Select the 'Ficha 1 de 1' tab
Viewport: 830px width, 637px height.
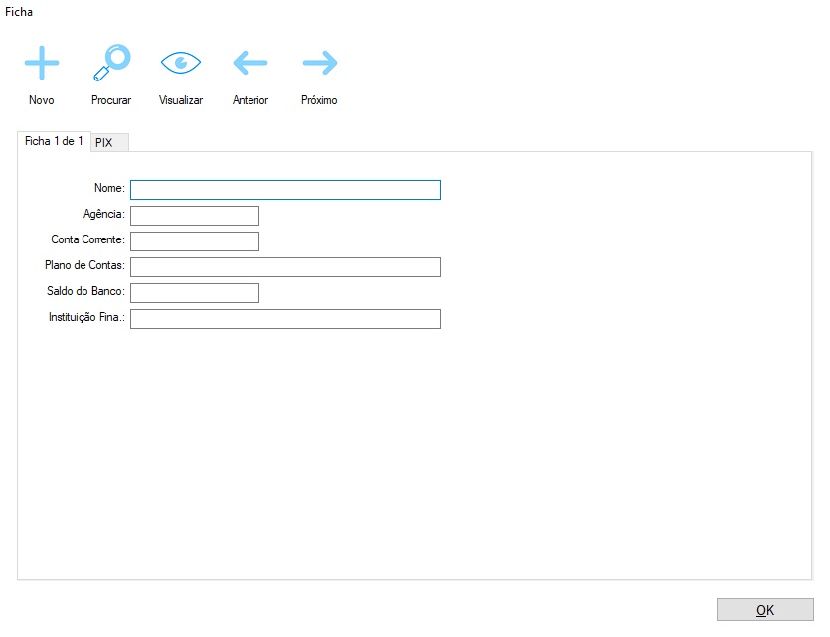[54, 141]
